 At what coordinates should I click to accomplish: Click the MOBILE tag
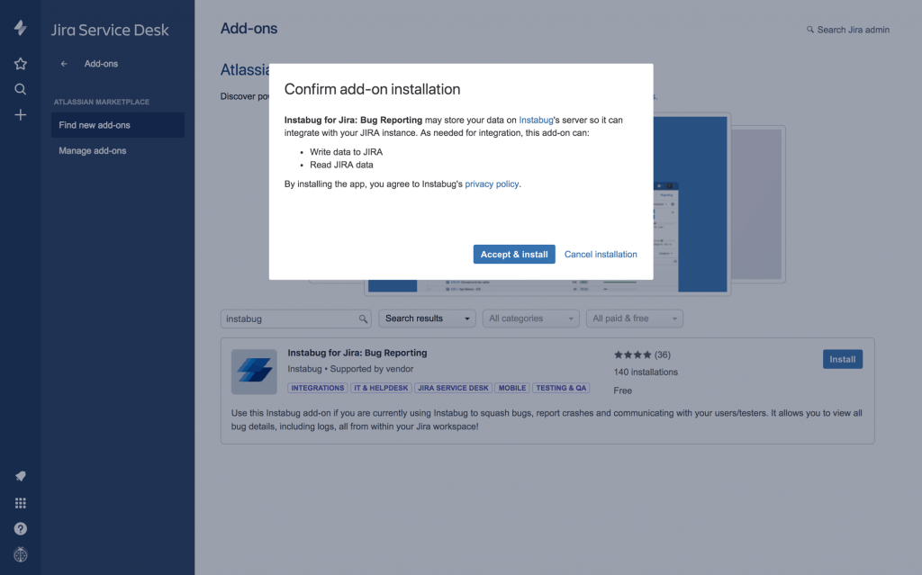512,388
